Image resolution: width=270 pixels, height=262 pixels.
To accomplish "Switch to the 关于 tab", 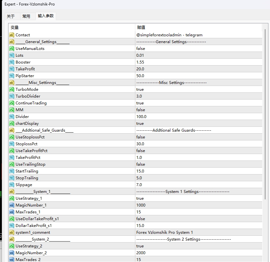I will click(x=11, y=16).
